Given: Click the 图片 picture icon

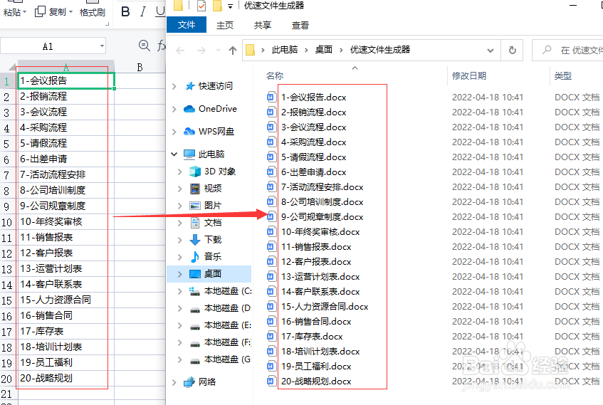Looking at the screenshot, I should click(195, 206).
